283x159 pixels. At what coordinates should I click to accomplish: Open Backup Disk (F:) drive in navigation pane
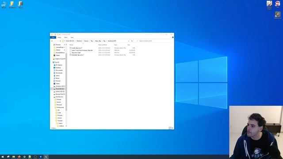click(x=59, y=94)
